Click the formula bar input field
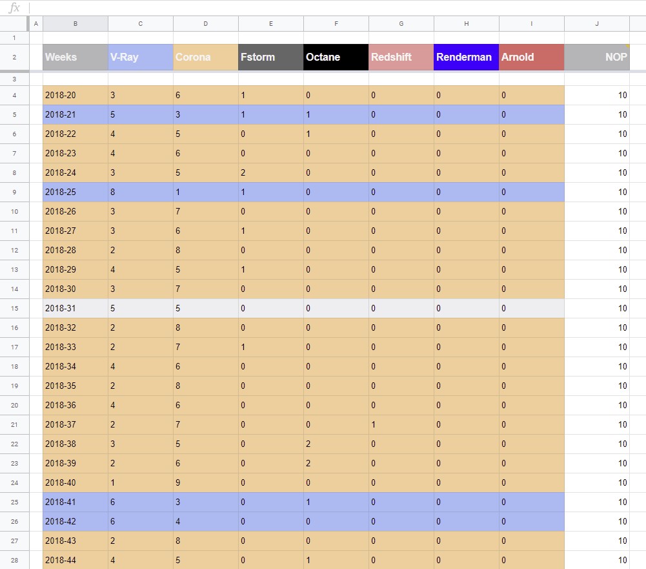 click(337, 7)
